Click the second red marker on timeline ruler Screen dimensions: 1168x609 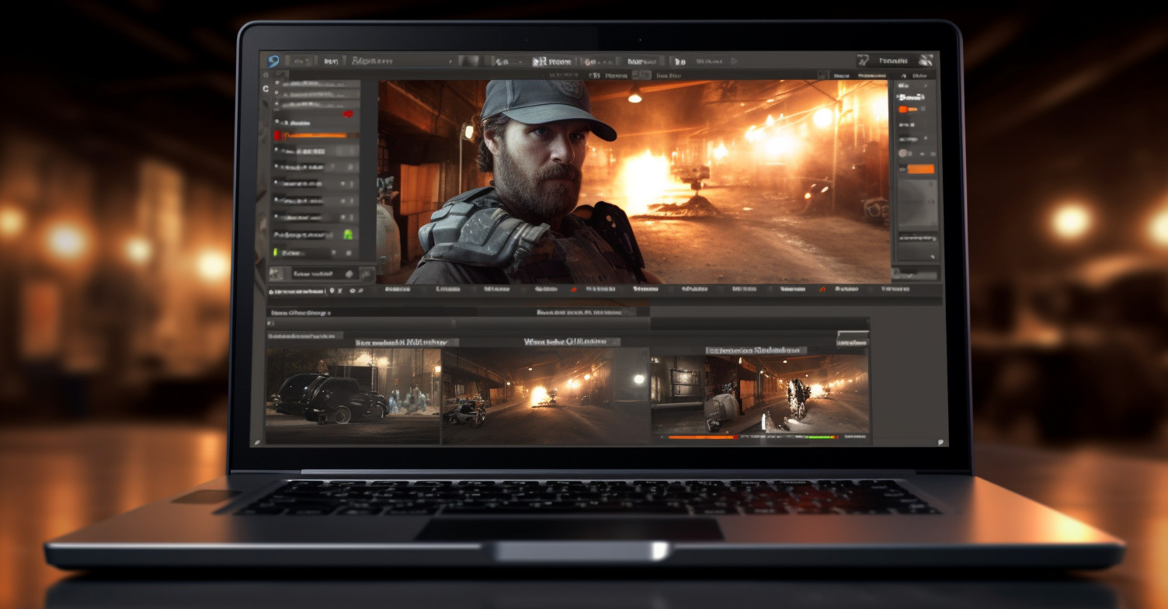click(x=822, y=290)
